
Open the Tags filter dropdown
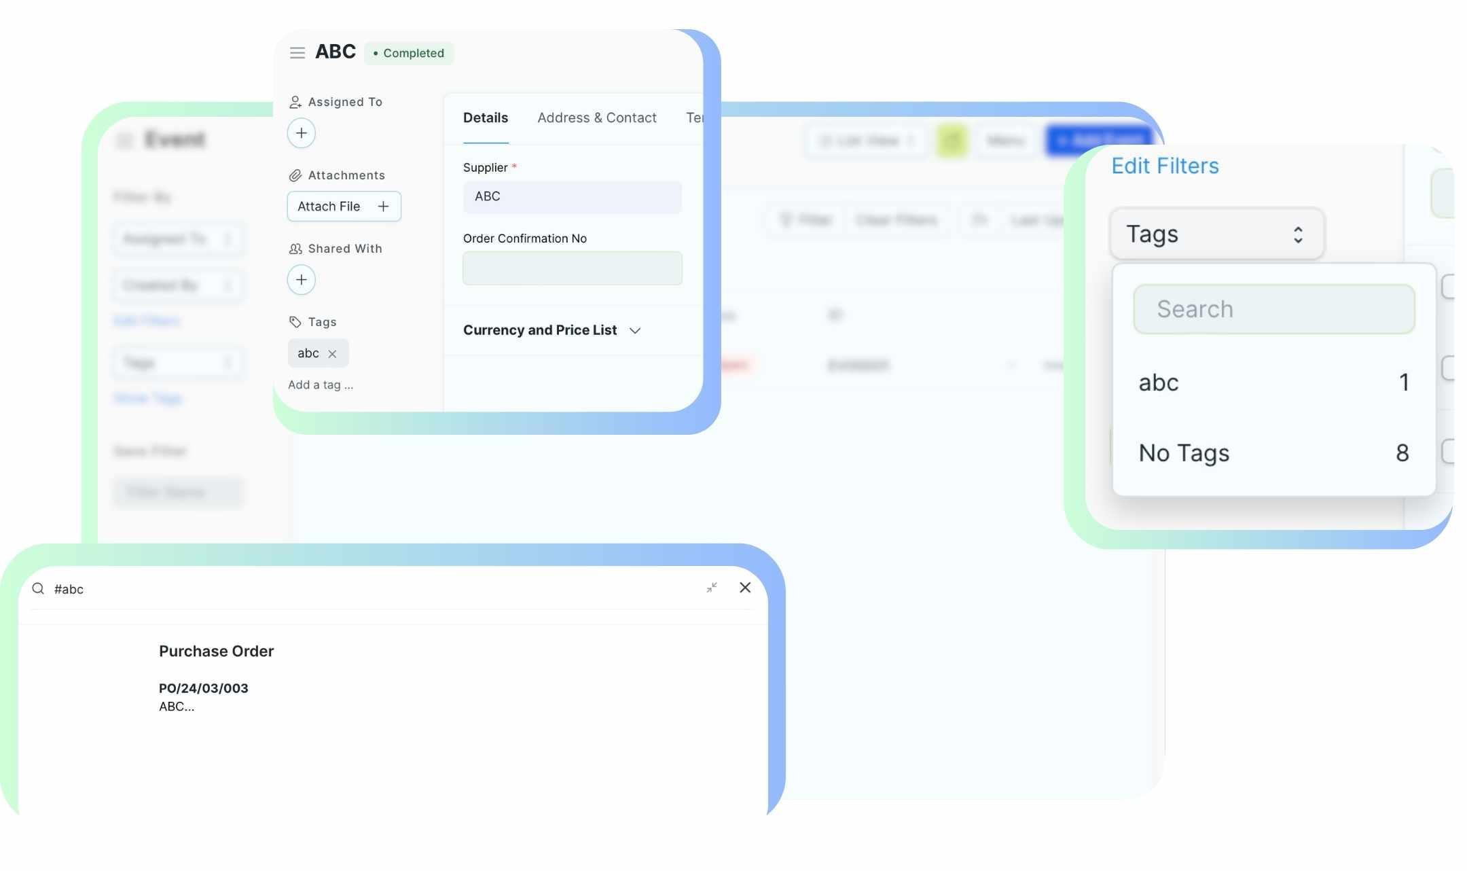click(x=1216, y=234)
